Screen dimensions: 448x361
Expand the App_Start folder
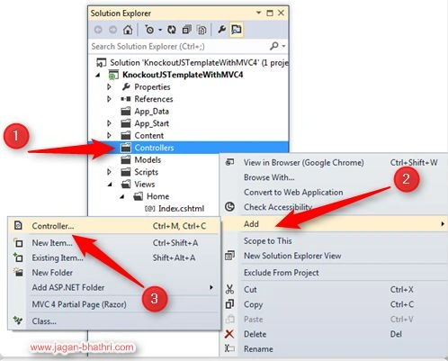point(109,123)
